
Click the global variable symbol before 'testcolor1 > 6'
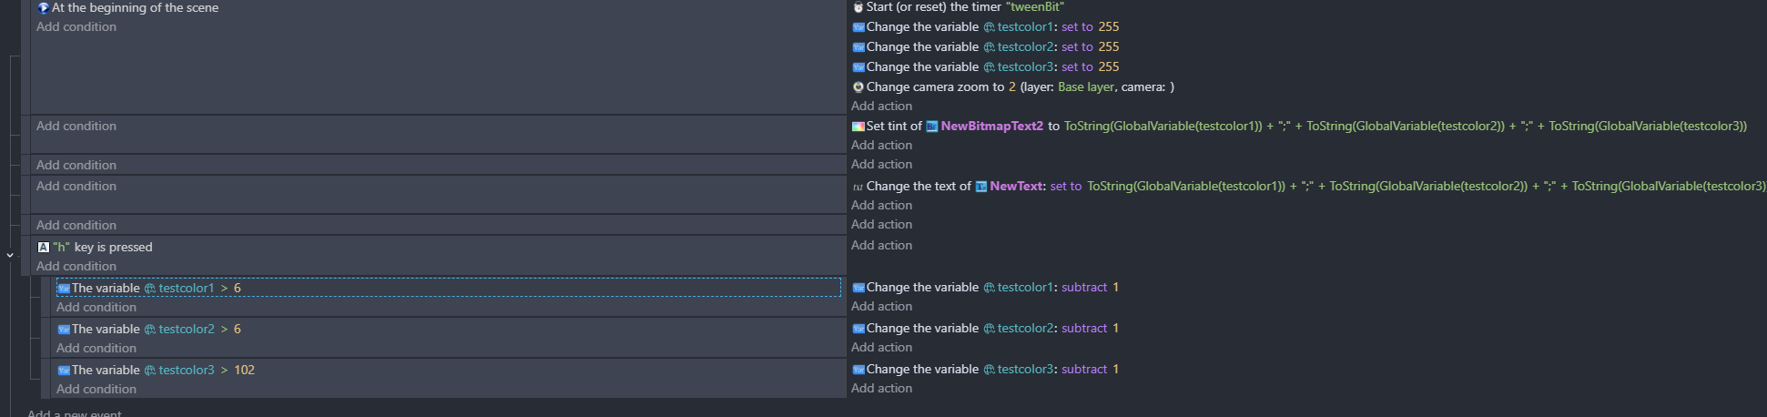pos(150,289)
